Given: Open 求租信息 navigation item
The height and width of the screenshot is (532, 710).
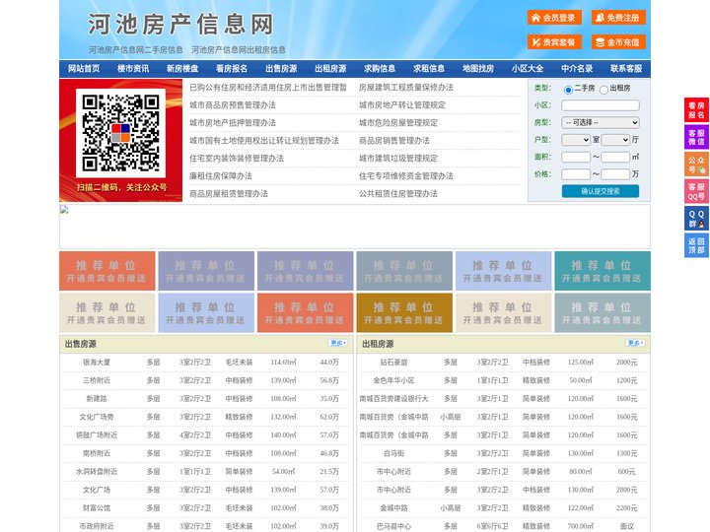Looking at the screenshot, I should 429,69.
